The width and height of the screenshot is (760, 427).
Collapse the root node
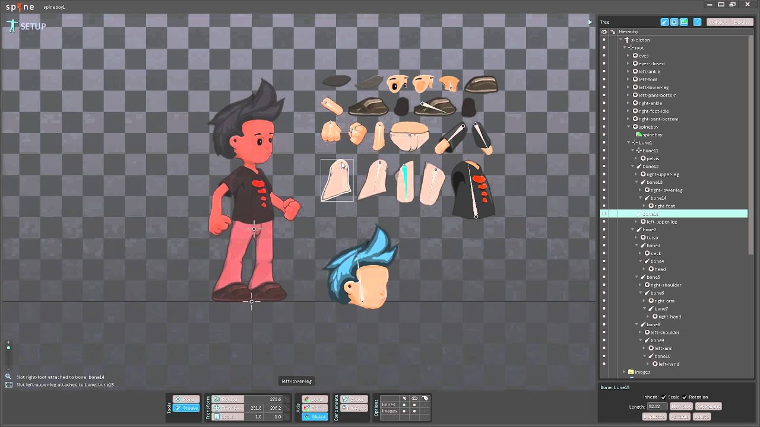click(625, 47)
